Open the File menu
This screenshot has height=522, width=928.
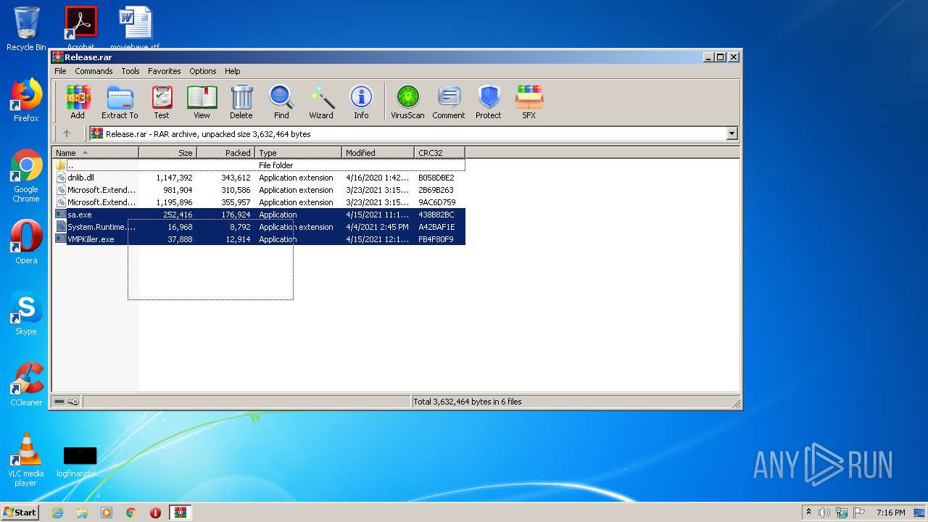60,71
